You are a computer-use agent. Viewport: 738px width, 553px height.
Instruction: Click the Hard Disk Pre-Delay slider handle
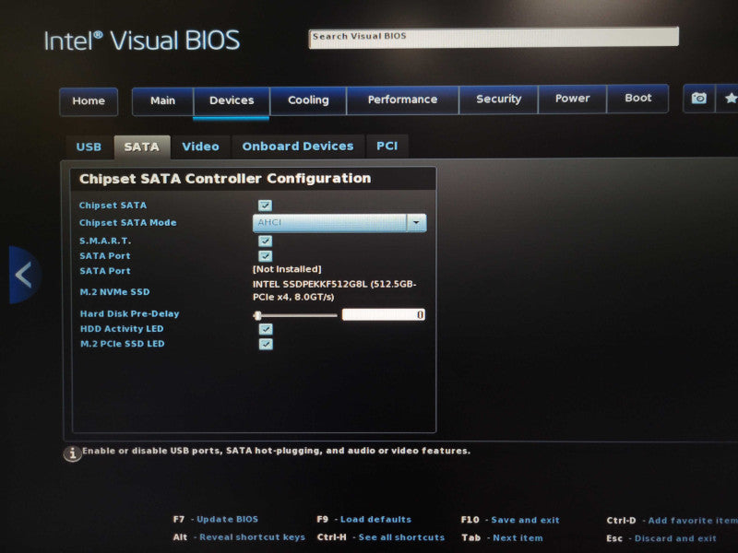[x=257, y=315]
